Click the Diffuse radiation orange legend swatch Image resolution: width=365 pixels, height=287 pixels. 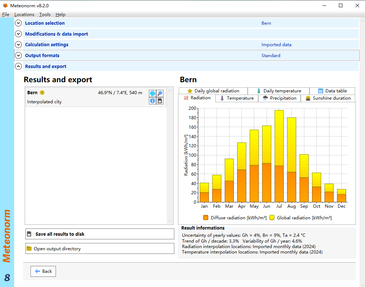pos(206,218)
